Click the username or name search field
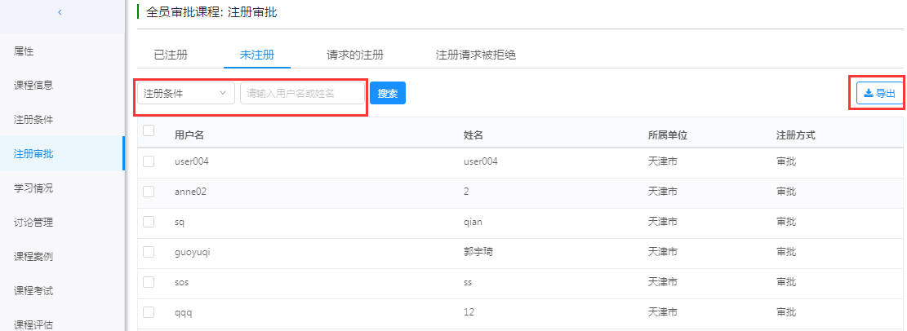This screenshot has height=331, width=907. pos(302,94)
